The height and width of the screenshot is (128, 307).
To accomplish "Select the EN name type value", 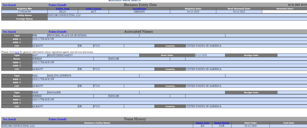I will point(203,126).
